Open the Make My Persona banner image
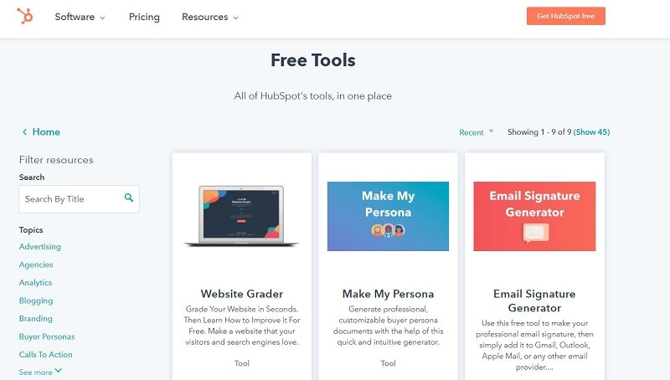This screenshot has height=380, width=670. coord(388,216)
